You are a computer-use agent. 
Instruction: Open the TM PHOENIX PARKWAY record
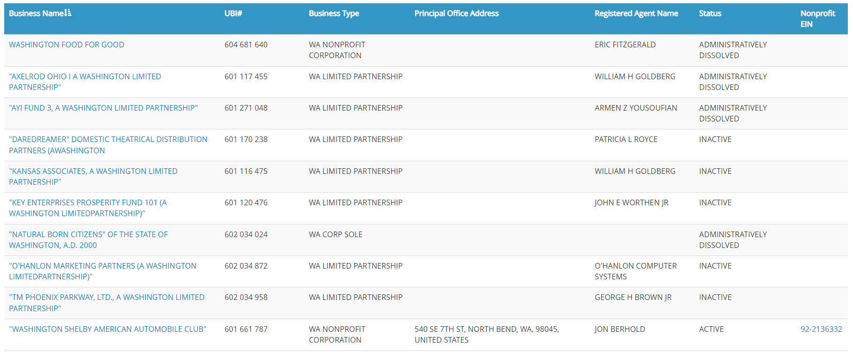click(106, 302)
